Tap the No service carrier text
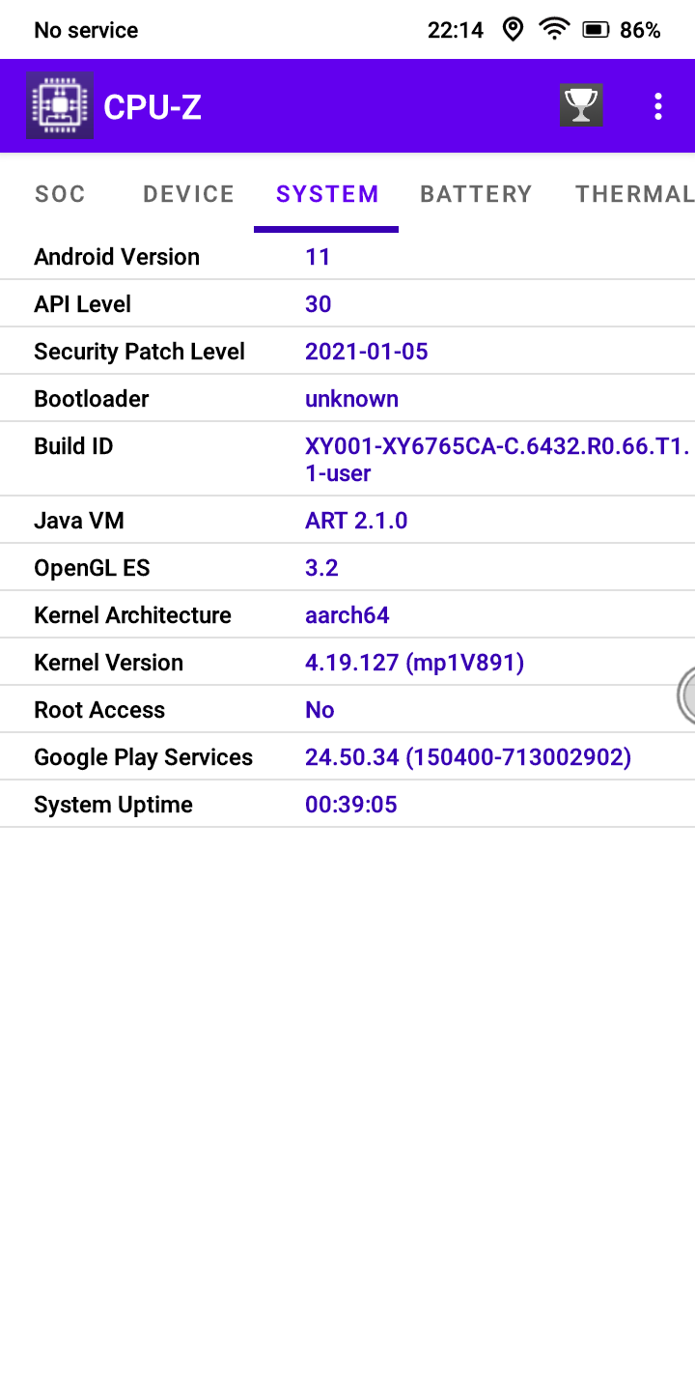Screen dimensions: 695x1391 [86, 30]
